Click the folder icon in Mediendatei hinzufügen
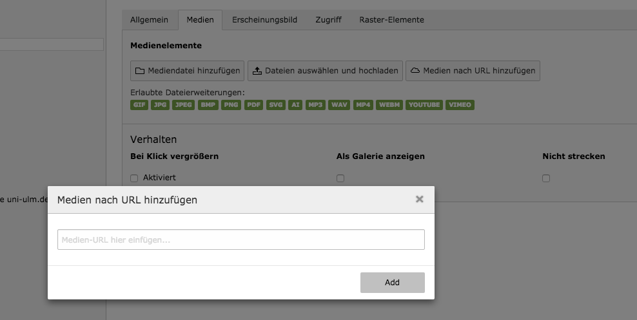 [x=140, y=71]
